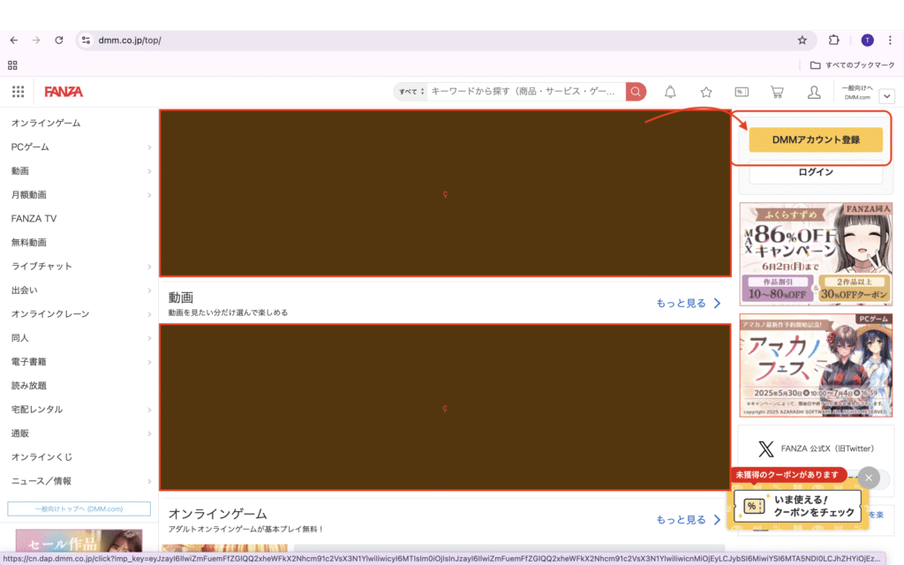
Task: Close the coupon popup with X
Action: click(869, 478)
